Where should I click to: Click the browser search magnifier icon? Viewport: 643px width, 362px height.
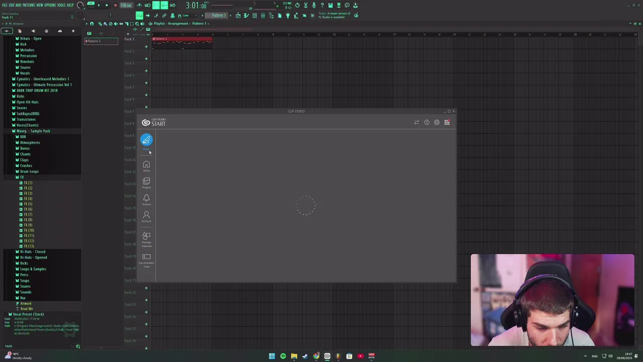[78, 346]
